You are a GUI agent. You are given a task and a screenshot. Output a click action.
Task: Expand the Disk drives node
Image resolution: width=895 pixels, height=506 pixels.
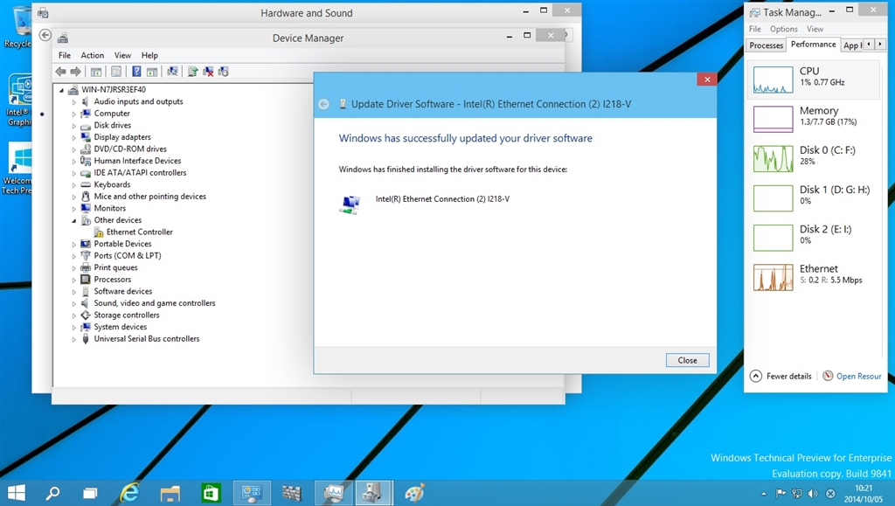click(x=73, y=126)
